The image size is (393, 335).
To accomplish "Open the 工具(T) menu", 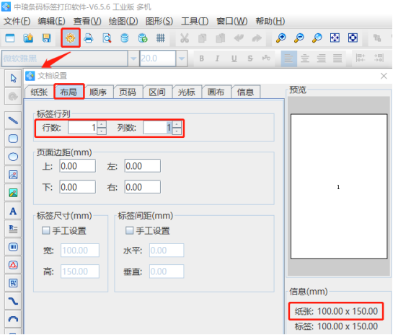I will 195,21.
